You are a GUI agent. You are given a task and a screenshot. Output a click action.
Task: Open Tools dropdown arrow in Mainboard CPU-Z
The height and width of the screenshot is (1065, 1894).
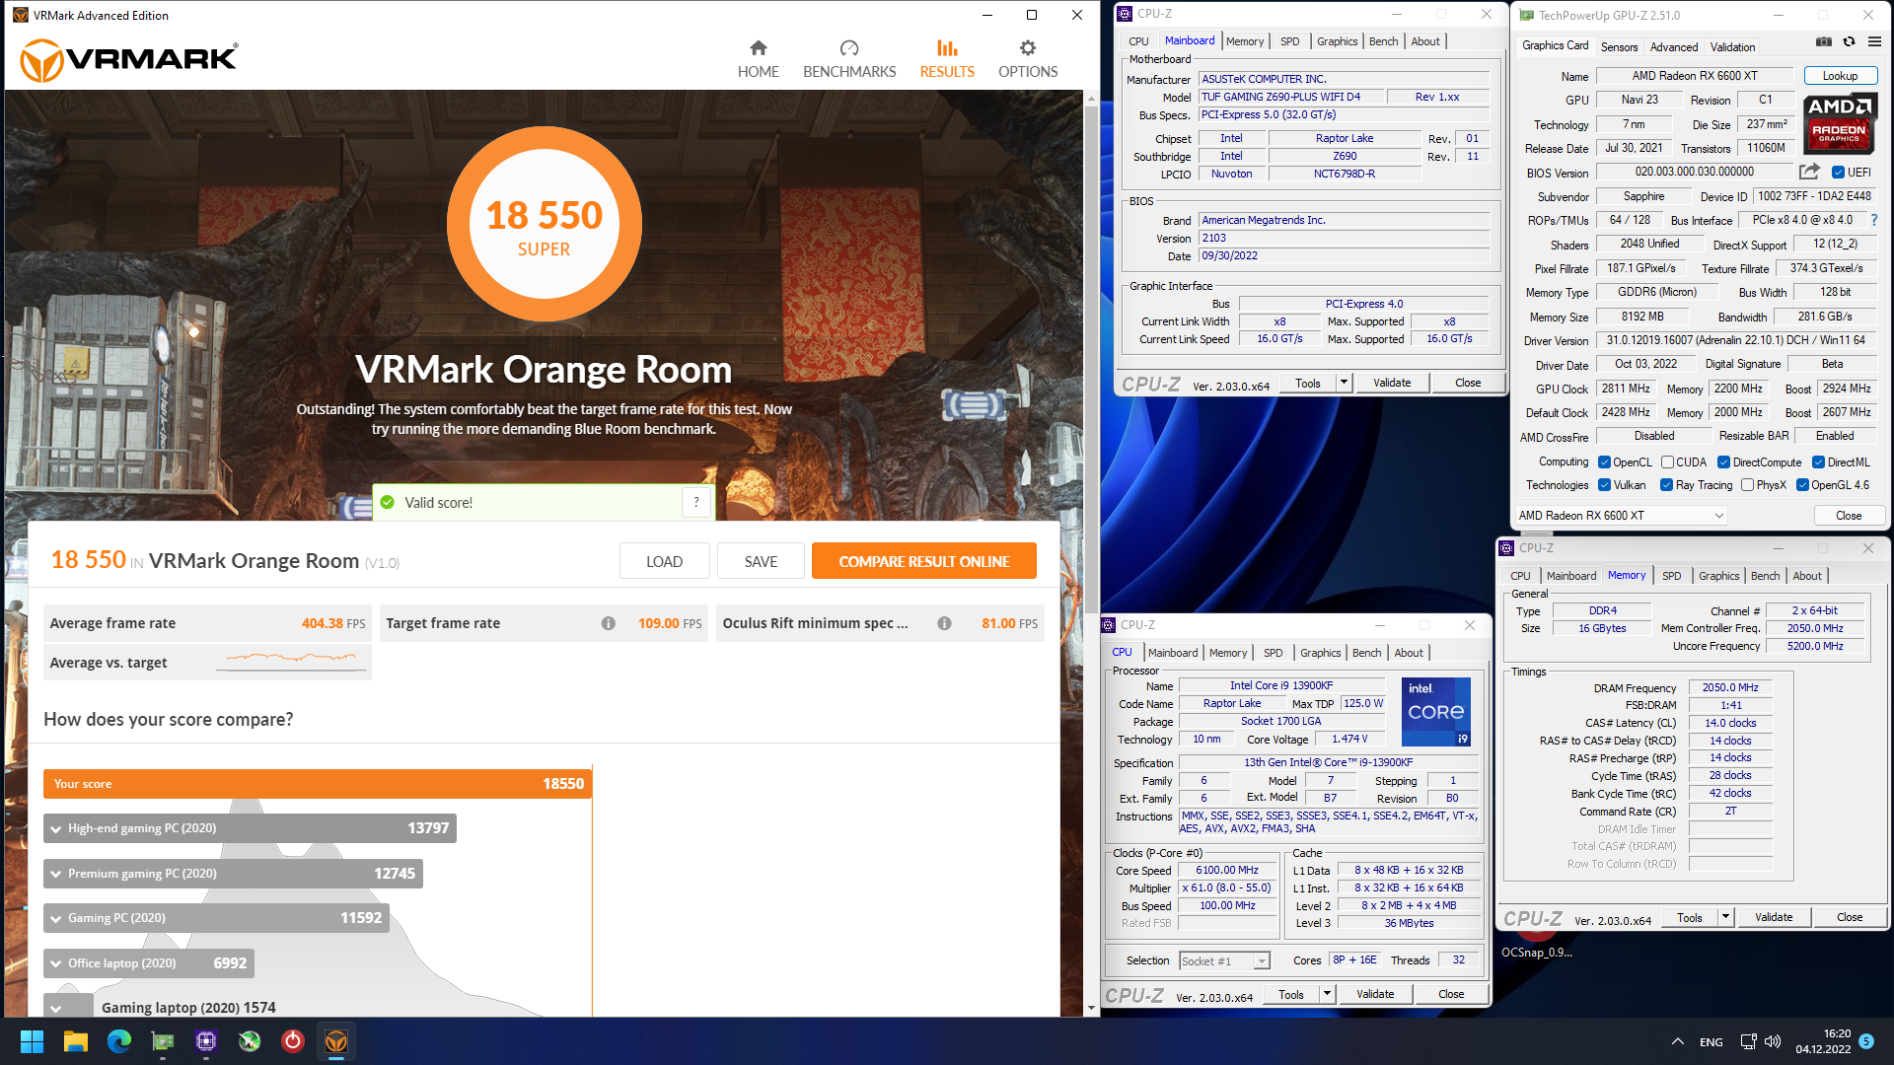[1344, 383]
